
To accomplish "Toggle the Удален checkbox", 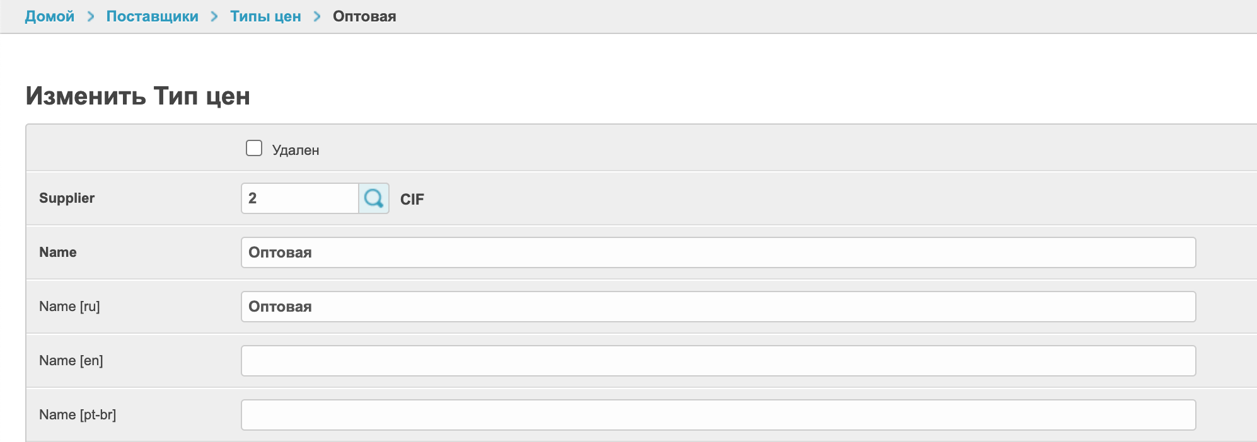I will [x=254, y=149].
